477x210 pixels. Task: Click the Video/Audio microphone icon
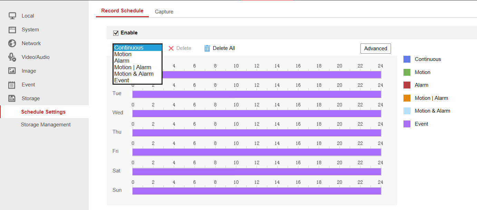[x=12, y=57]
